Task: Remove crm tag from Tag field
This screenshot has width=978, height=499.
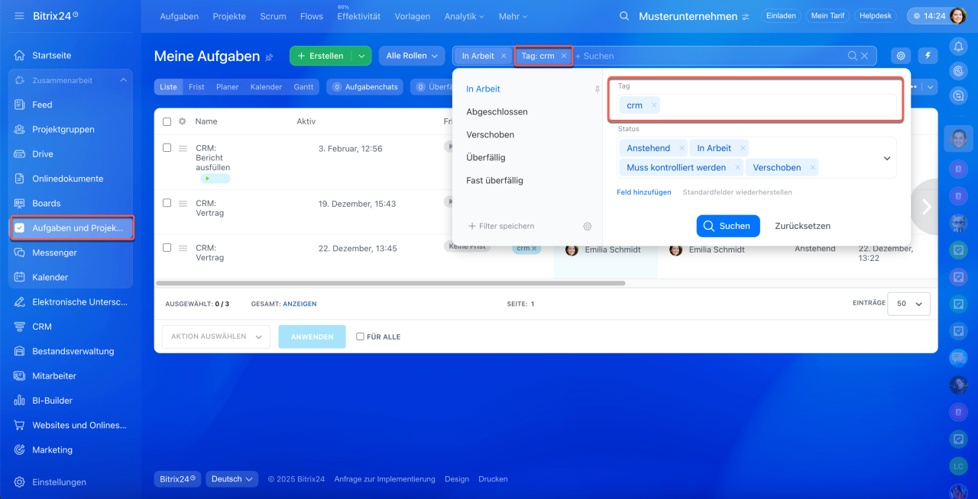Action: click(654, 105)
